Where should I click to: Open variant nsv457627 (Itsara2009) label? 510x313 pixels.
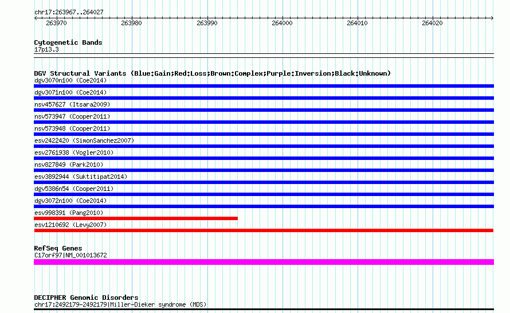[x=72, y=104]
